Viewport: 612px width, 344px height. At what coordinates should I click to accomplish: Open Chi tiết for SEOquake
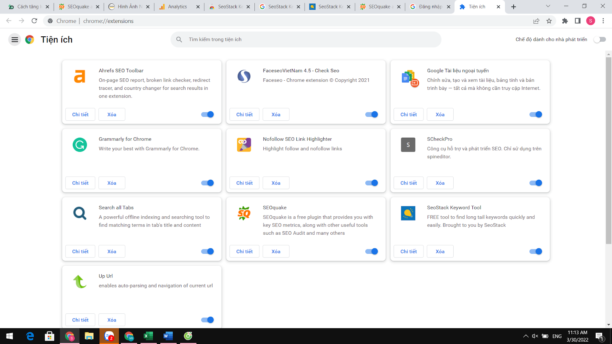click(244, 251)
